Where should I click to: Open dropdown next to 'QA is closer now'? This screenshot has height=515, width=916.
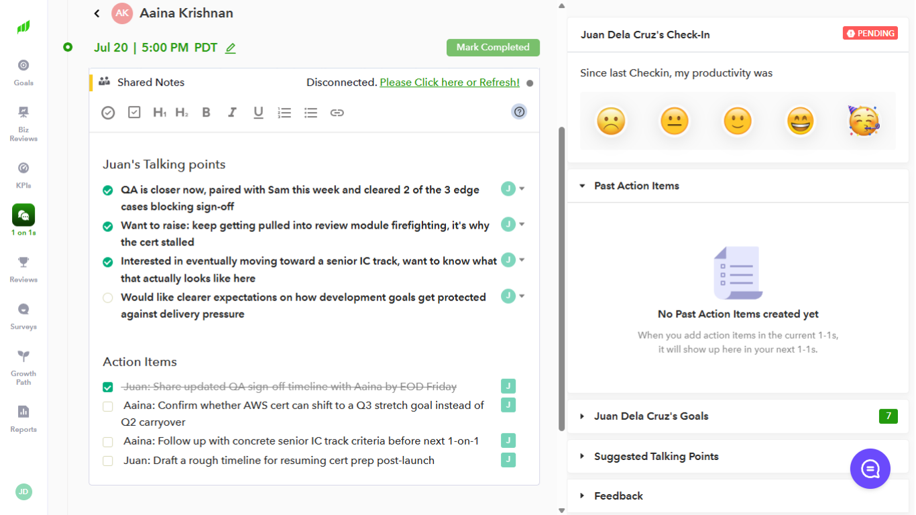[522, 189]
